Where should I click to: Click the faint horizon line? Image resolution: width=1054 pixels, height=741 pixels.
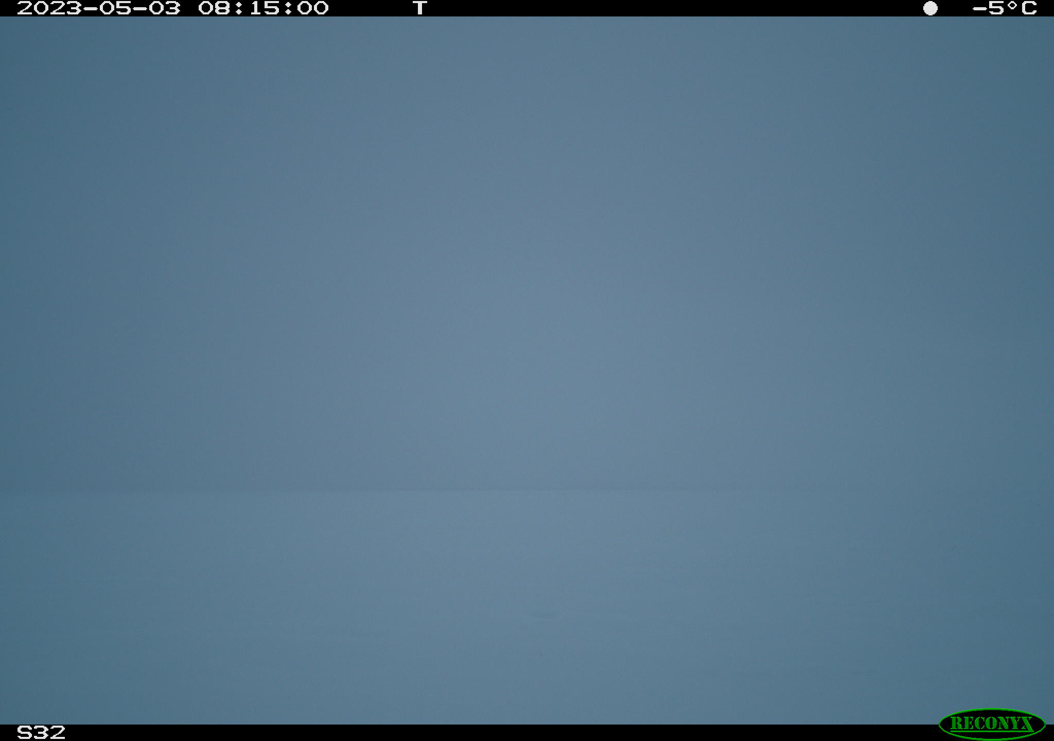click(x=527, y=490)
